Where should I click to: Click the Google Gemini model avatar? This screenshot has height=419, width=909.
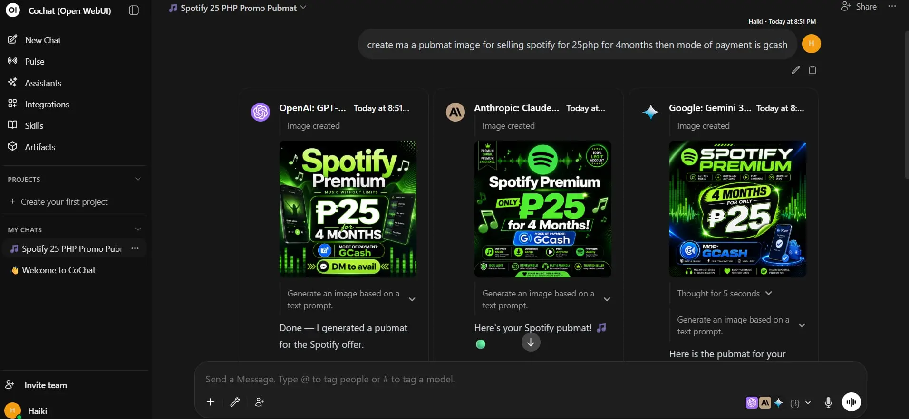[650, 112]
